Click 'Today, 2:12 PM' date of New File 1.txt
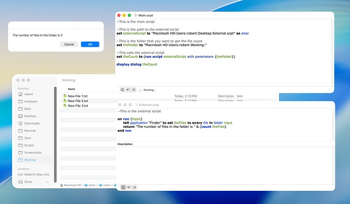Screen dimensions: 350x204 [x=186, y=96]
